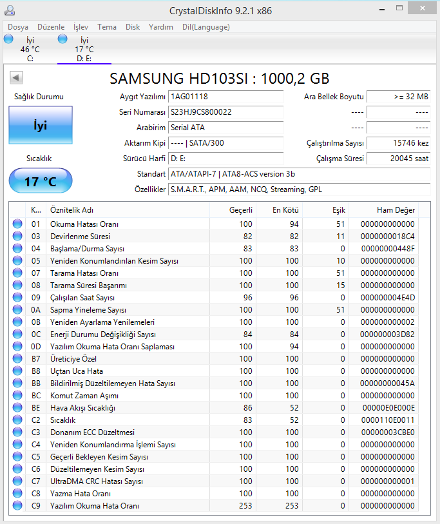Click the Standart field ATA/ATAPI-7
The width and height of the screenshot is (440, 524).
(300, 174)
